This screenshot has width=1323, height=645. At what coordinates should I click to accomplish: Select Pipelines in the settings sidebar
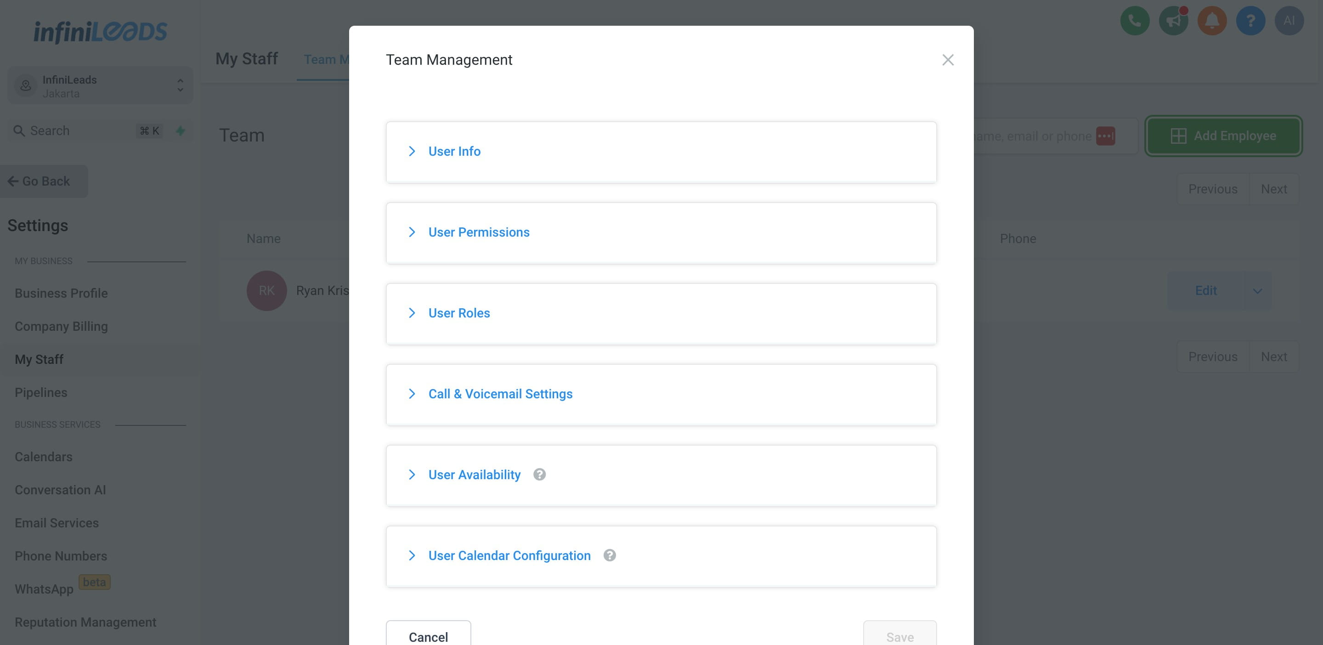coord(41,392)
